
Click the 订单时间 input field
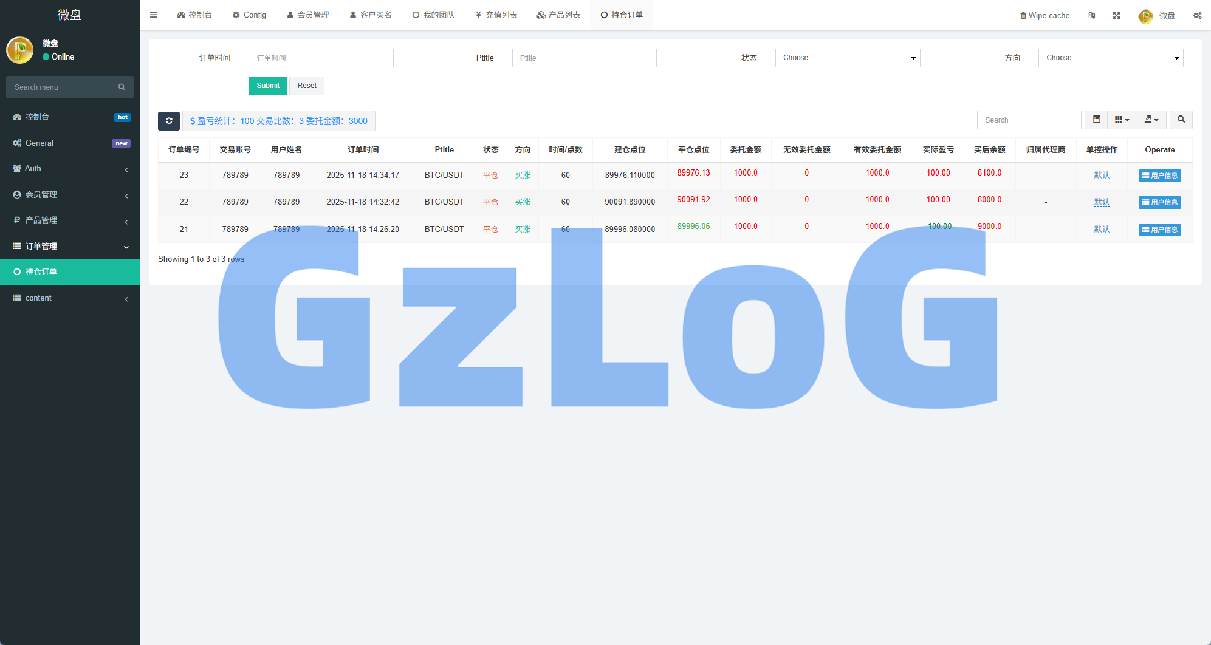321,58
